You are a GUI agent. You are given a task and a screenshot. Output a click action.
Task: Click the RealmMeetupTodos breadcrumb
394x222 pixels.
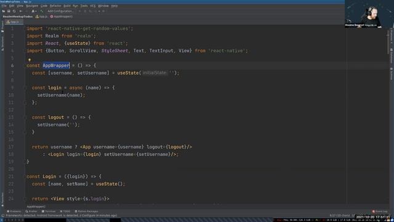18,17
